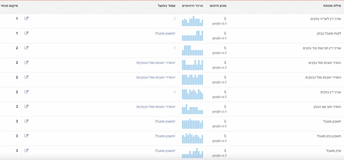Click 'google.co.il' in 'עורך דין בנקים' row

219,97
